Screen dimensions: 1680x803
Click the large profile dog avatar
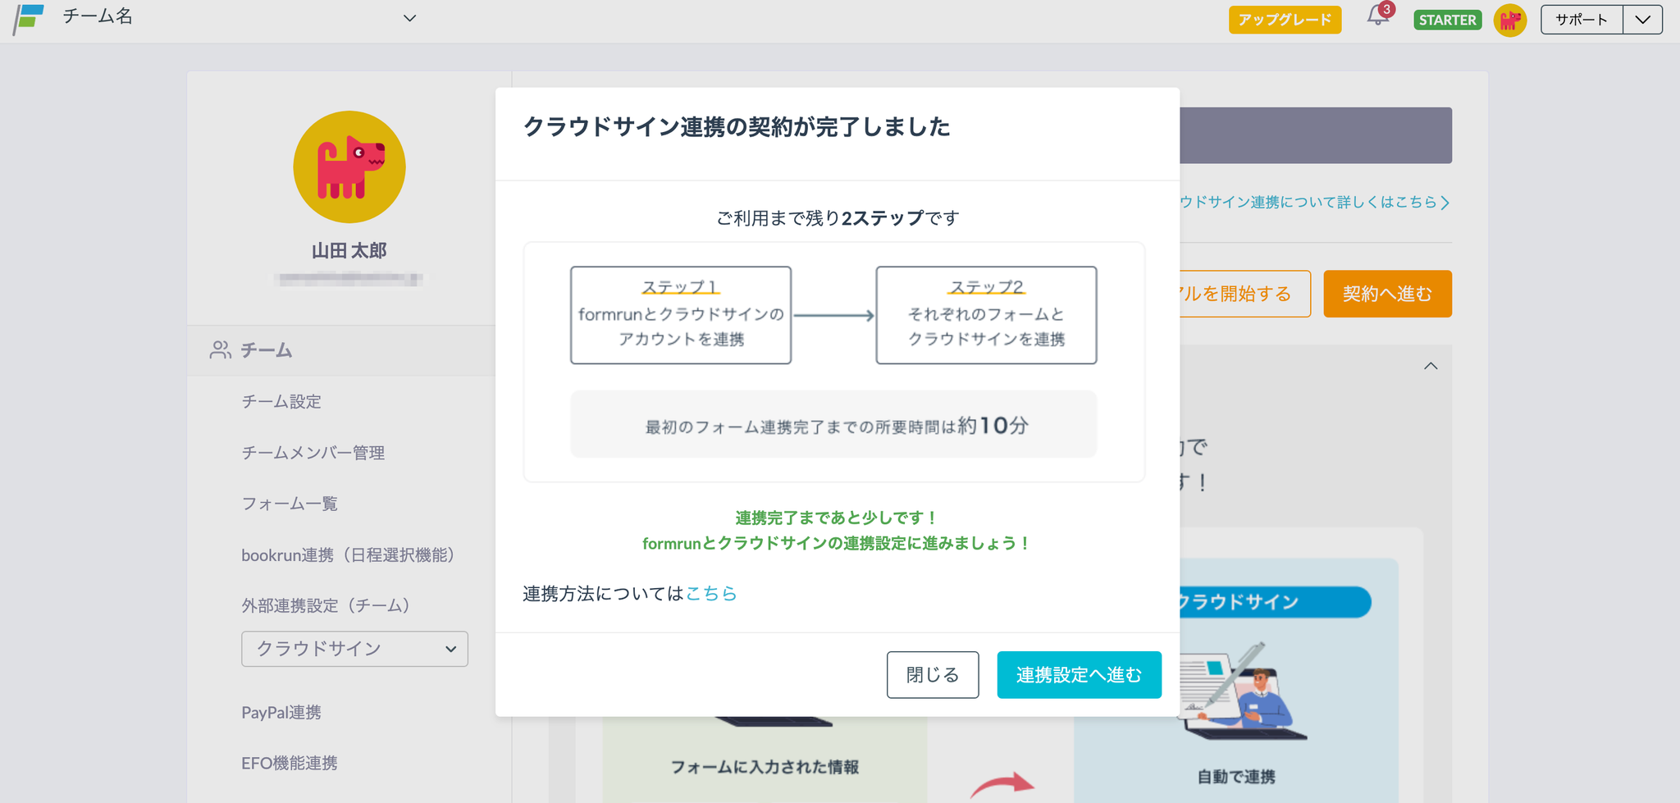349,167
